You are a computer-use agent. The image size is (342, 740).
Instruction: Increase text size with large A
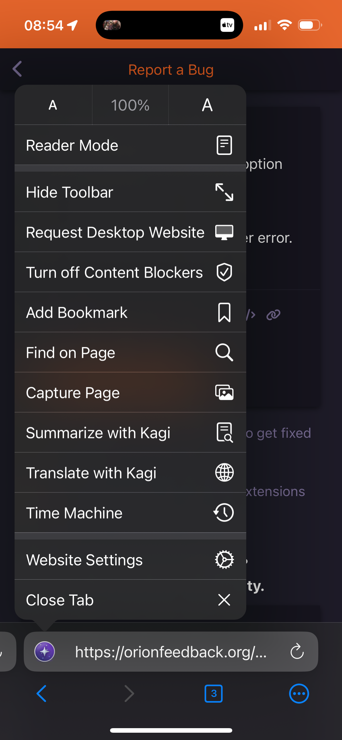[x=207, y=105]
